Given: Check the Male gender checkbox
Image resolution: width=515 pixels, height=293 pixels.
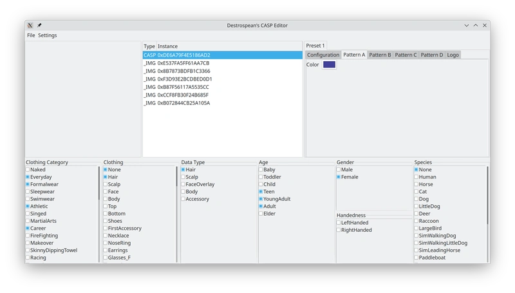Looking at the screenshot, I should (339, 170).
